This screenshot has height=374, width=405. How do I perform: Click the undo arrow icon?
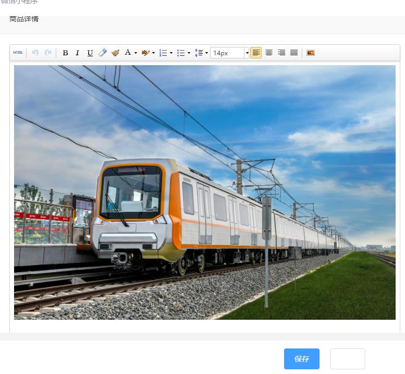(35, 53)
